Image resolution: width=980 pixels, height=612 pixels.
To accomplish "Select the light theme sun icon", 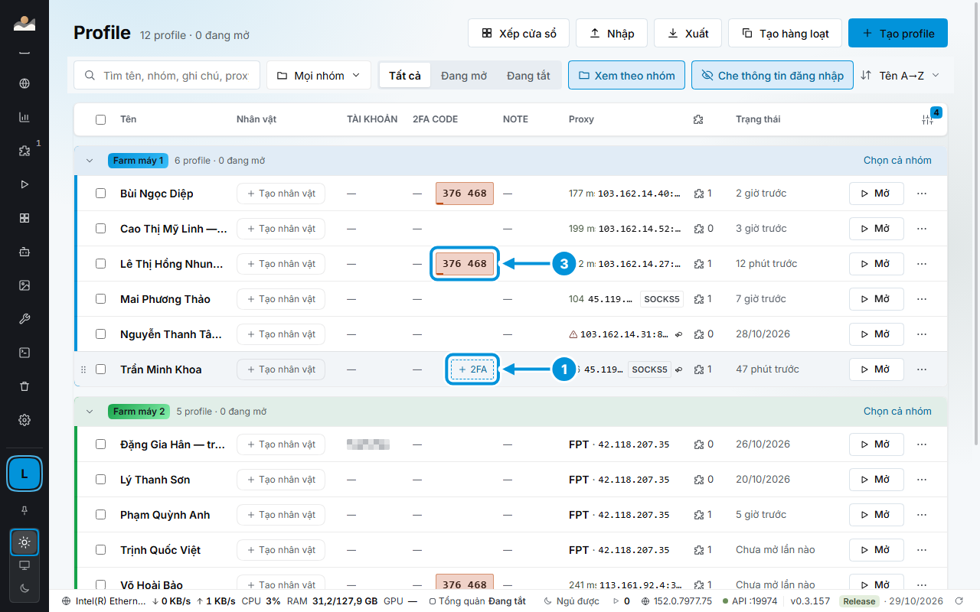I will coord(24,543).
